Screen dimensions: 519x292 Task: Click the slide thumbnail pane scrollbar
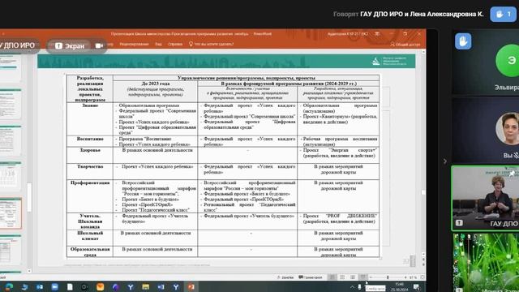[29, 197]
